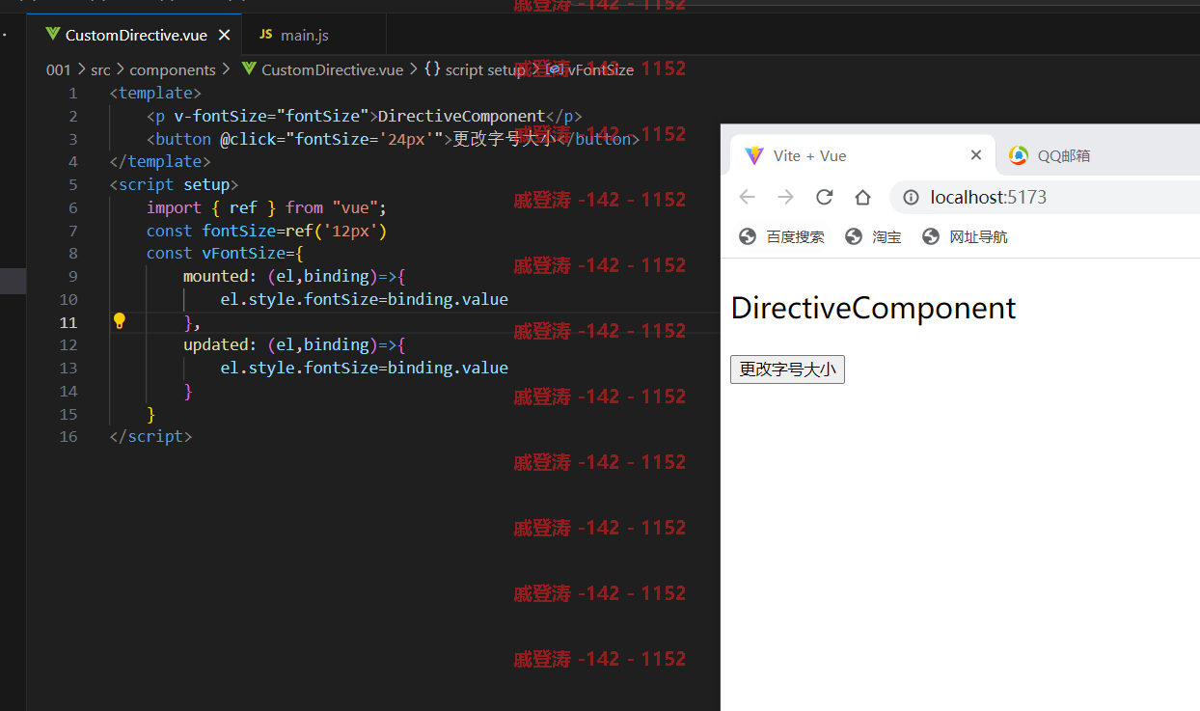Click the DirectiveComponent text in the page
The height and width of the screenshot is (711, 1200).
(x=873, y=308)
